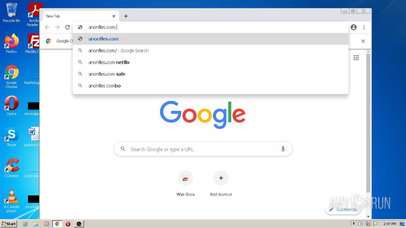Click the Chrome forward arrow button
Image resolution: width=406 pixels, height=228 pixels.
(x=57, y=27)
